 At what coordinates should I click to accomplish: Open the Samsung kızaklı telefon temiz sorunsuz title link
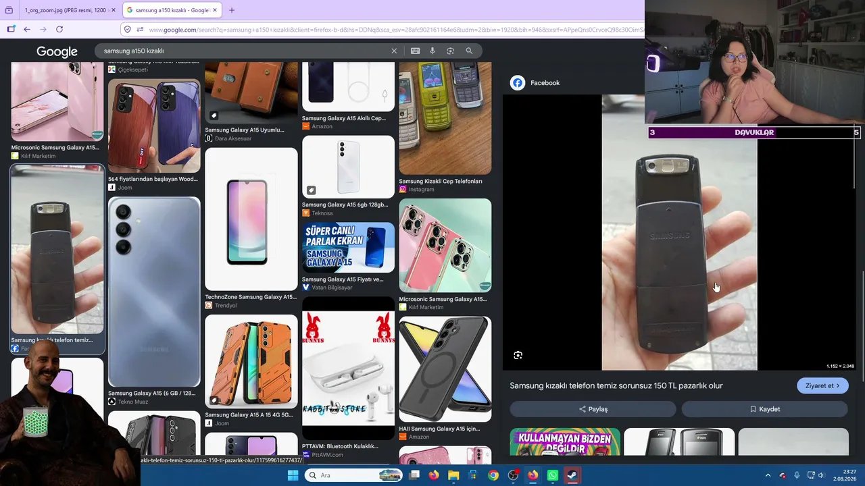(616, 386)
